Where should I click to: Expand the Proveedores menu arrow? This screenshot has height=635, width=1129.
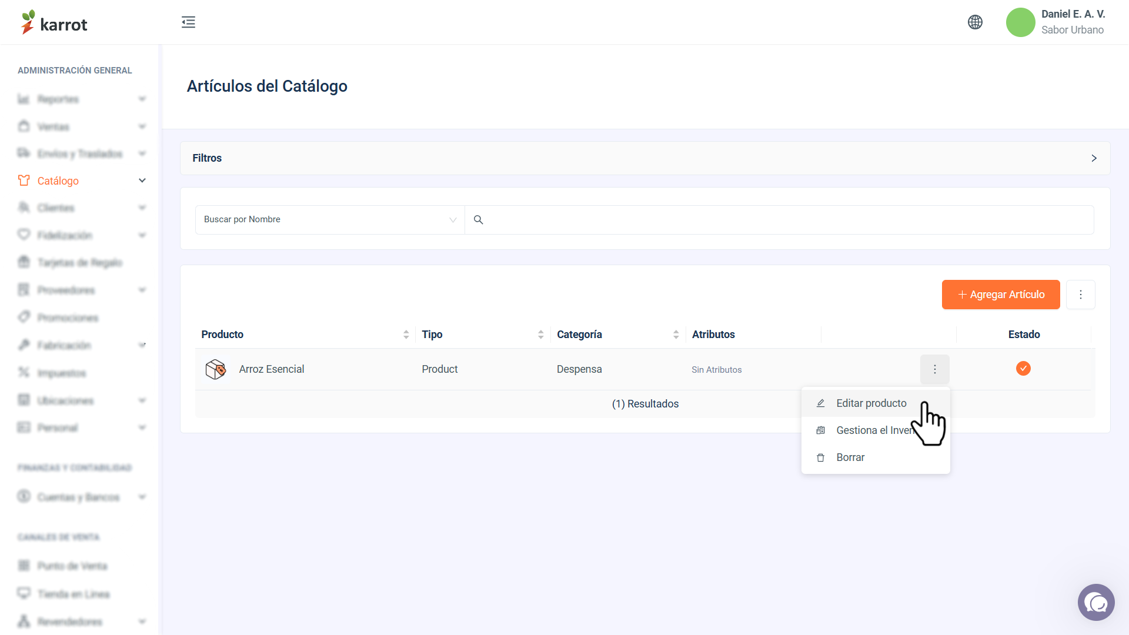click(x=142, y=290)
